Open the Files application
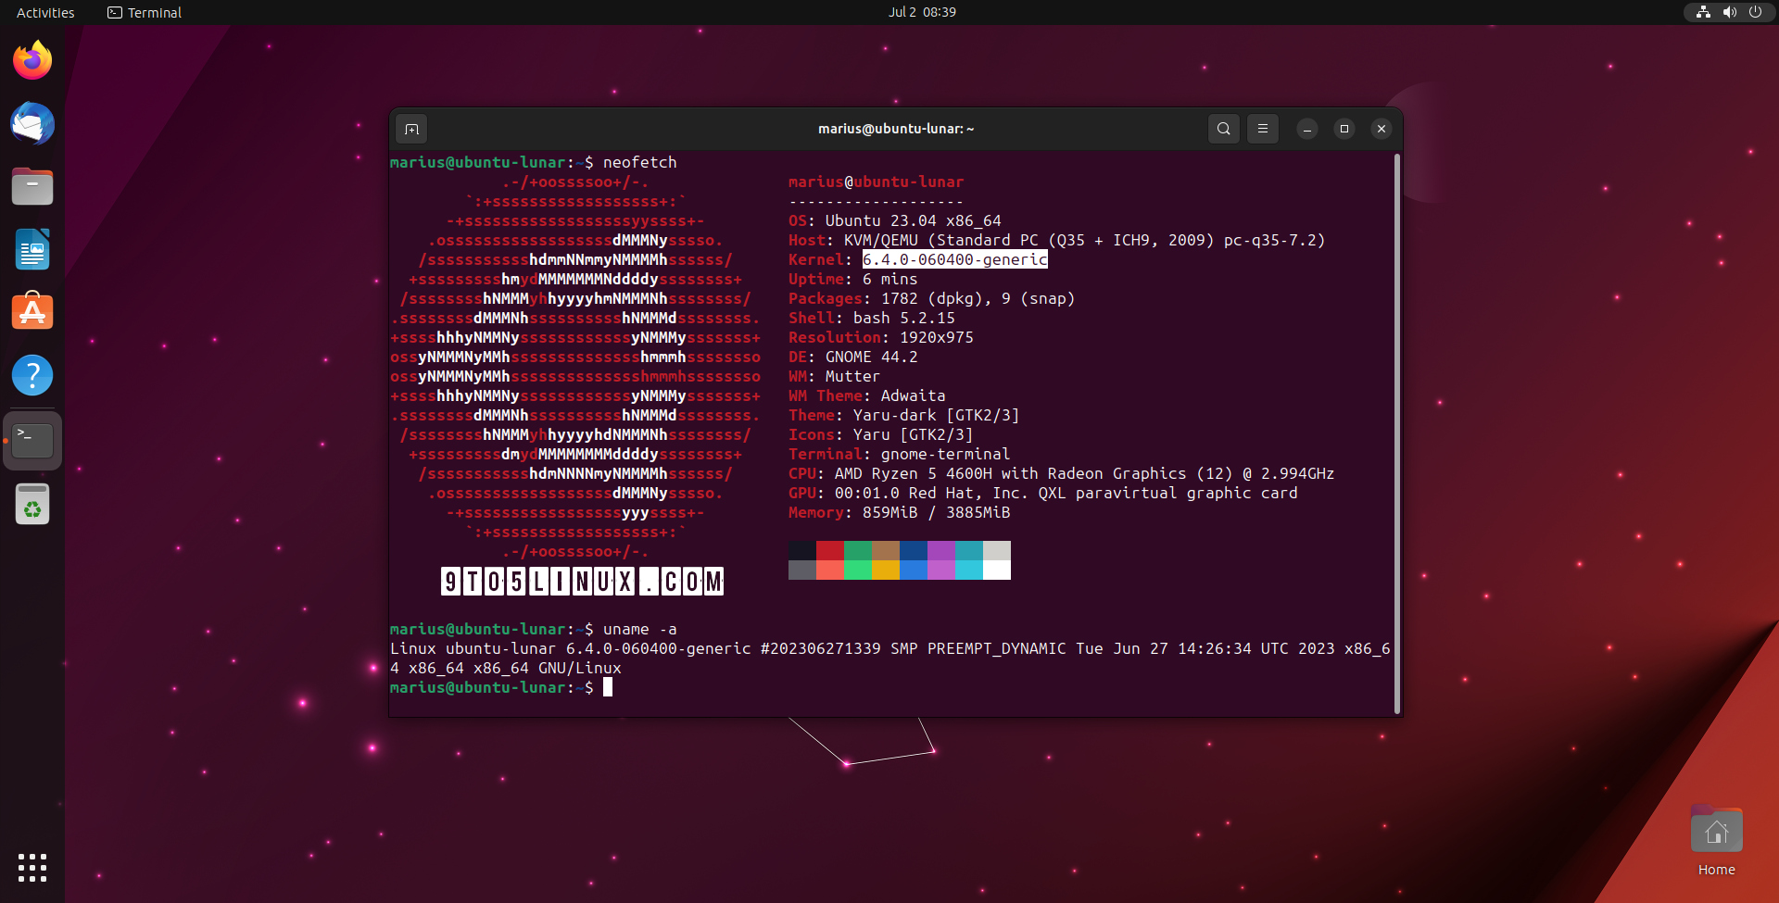The height and width of the screenshot is (903, 1779). pyautogui.click(x=32, y=186)
